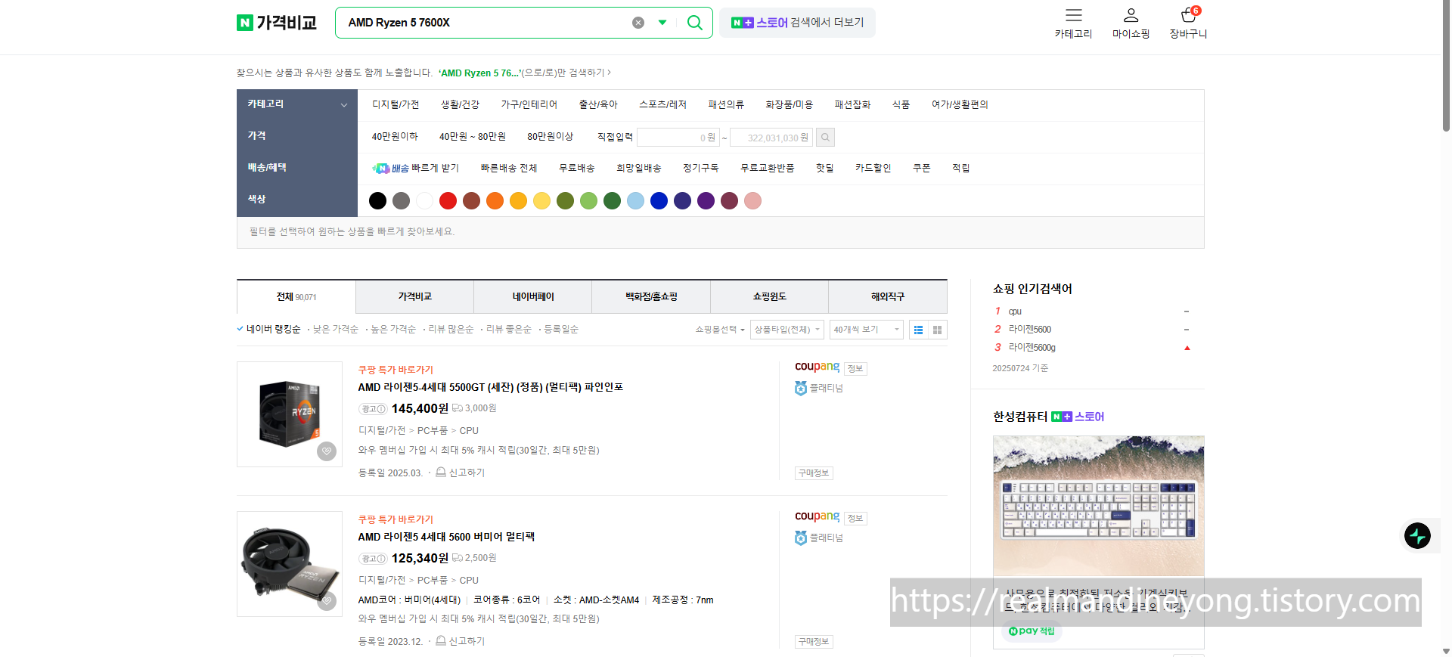The width and height of the screenshot is (1452, 657).
Task: Click the green search magnifier icon
Action: click(x=694, y=23)
